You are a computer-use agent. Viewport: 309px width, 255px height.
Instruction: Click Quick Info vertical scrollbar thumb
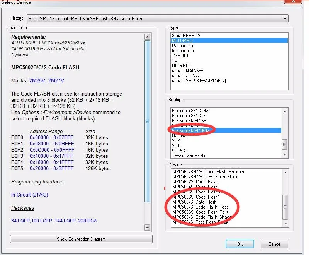pos(147,121)
